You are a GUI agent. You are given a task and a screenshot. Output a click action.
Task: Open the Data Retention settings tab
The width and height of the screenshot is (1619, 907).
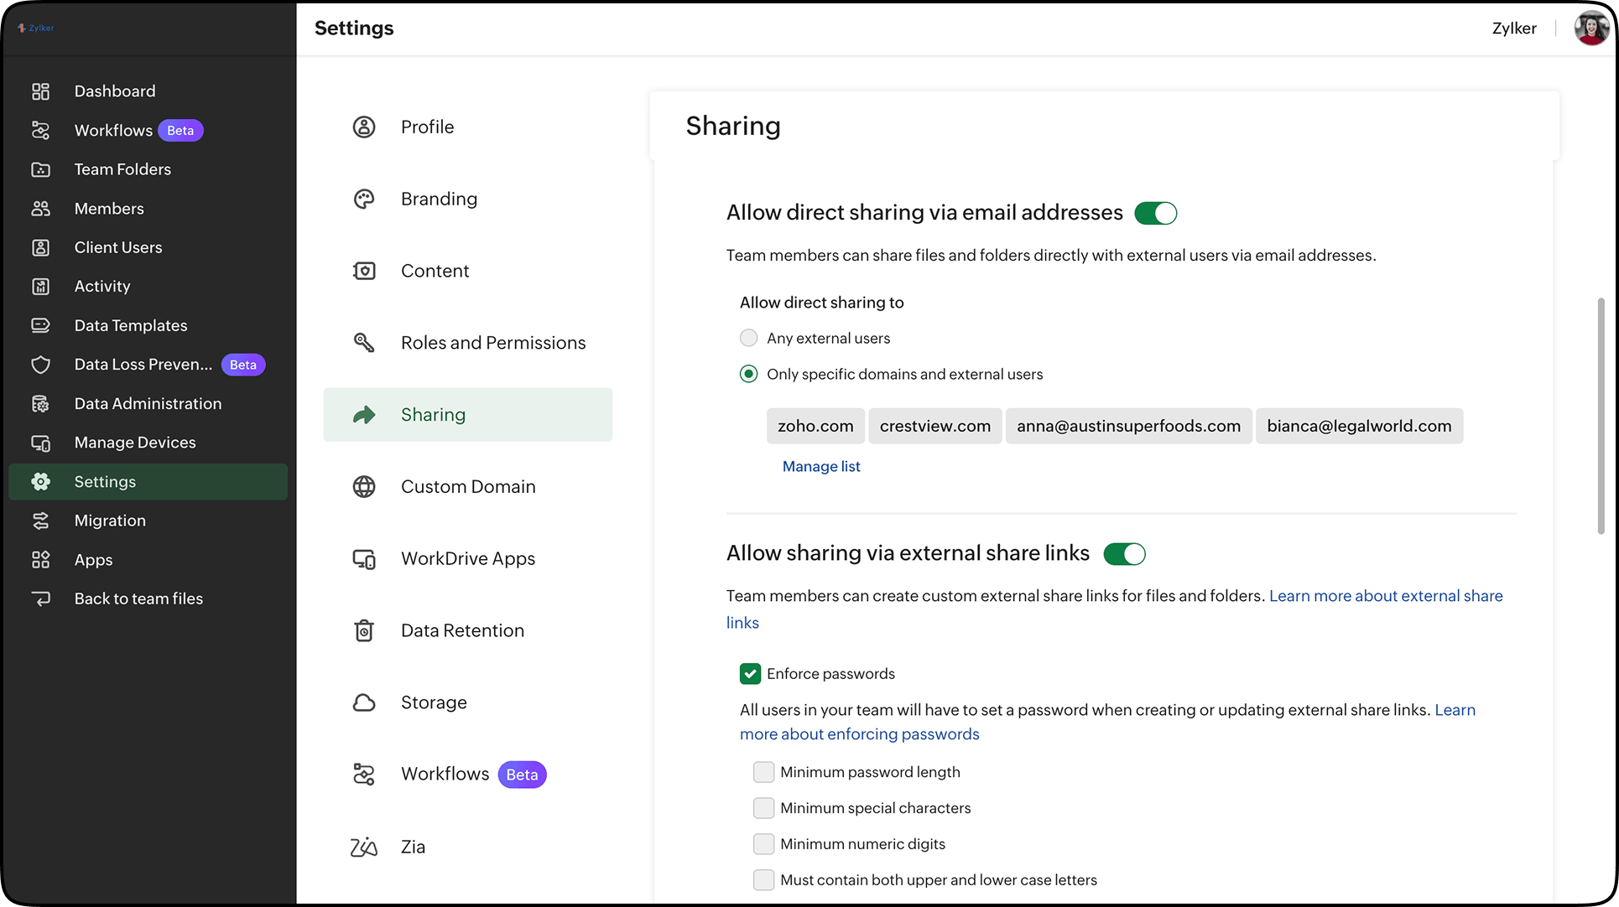click(x=462, y=630)
